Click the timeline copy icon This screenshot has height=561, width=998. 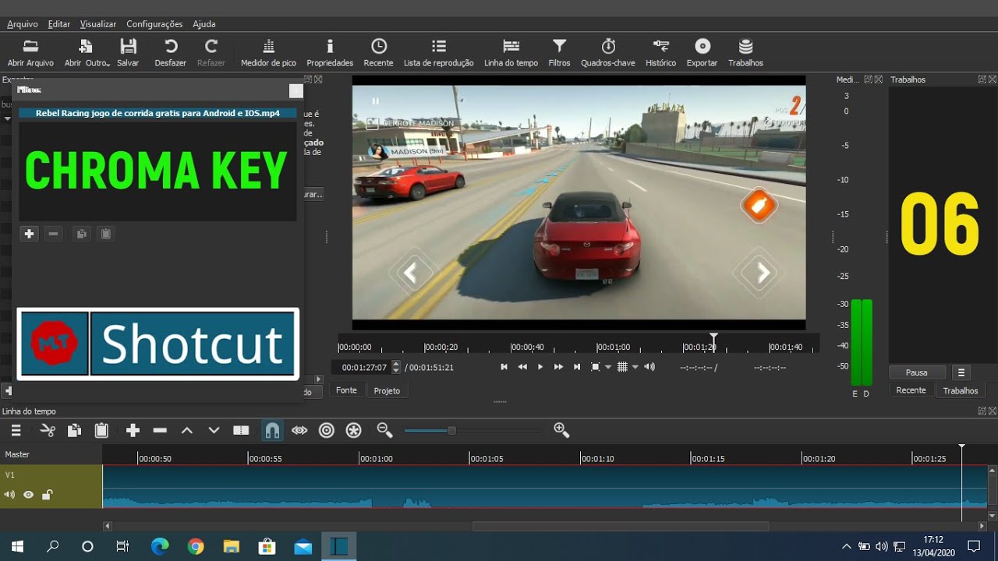74,430
